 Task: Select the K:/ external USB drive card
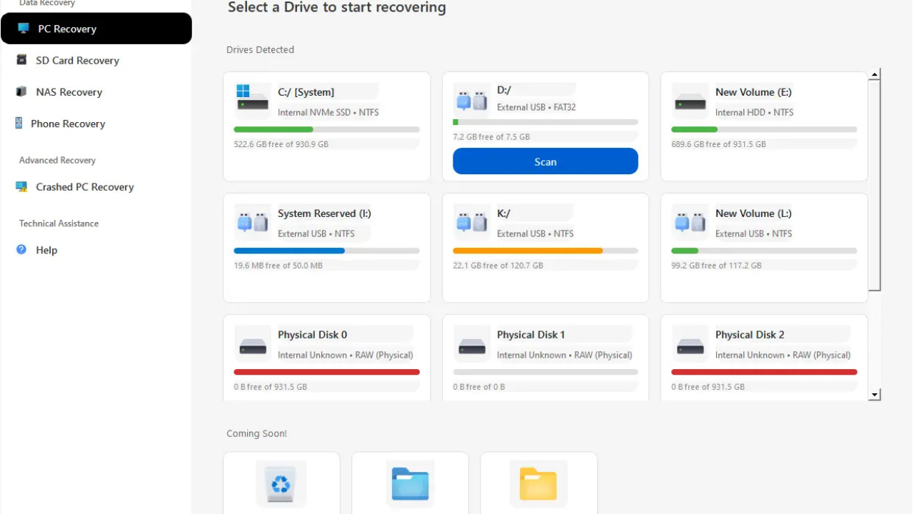pos(545,247)
